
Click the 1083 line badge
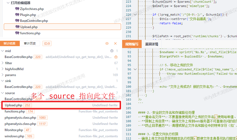point(42,118)
